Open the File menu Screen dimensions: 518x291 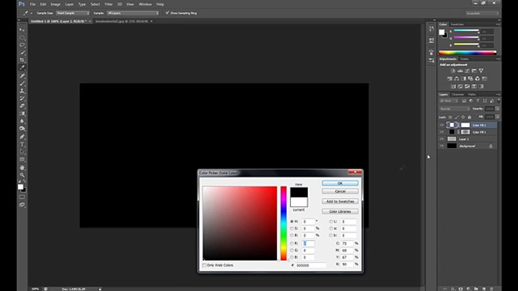(33, 4)
